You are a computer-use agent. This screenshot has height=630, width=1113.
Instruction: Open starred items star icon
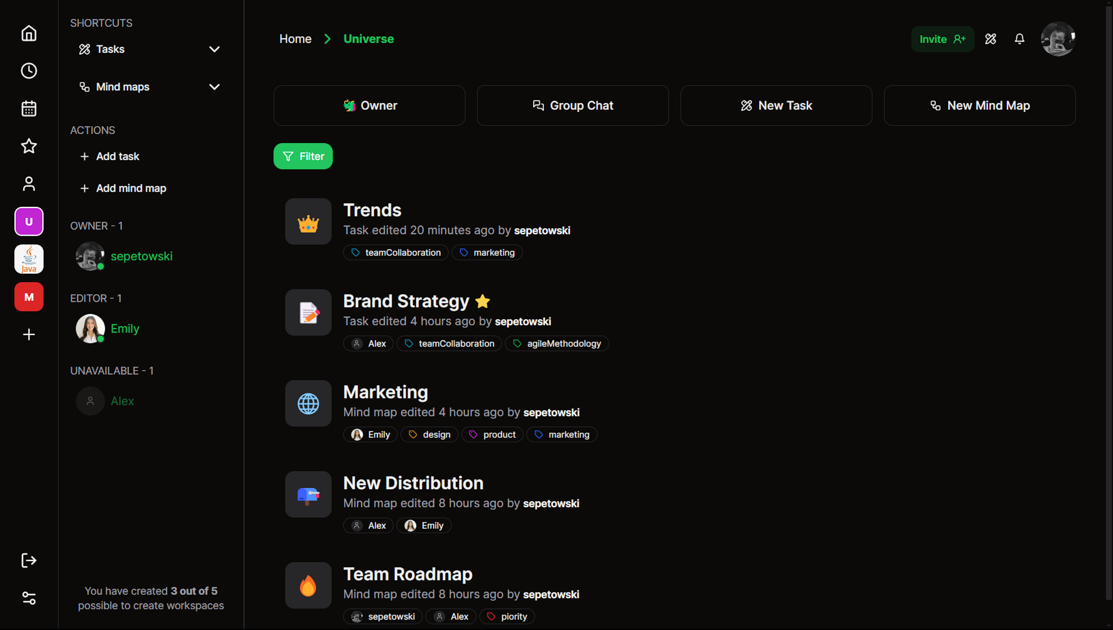[x=29, y=146]
